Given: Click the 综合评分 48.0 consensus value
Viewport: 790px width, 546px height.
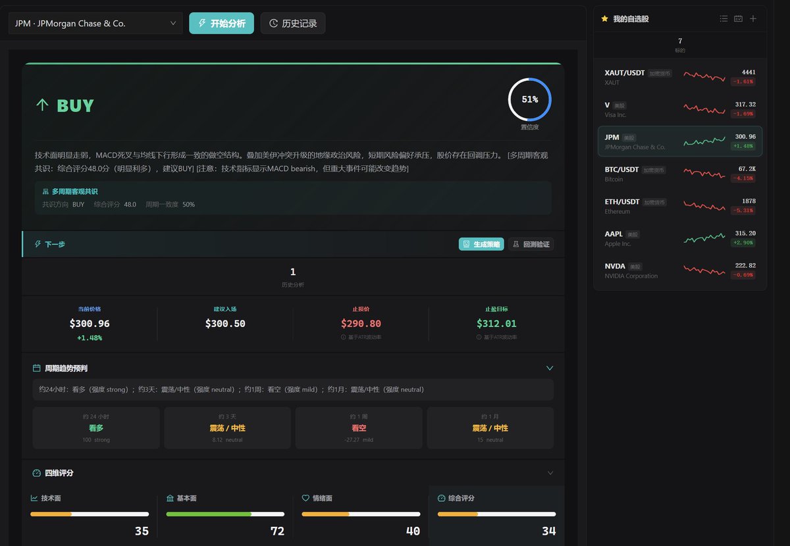Looking at the screenshot, I should pyautogui.click(x=130, y=205).
